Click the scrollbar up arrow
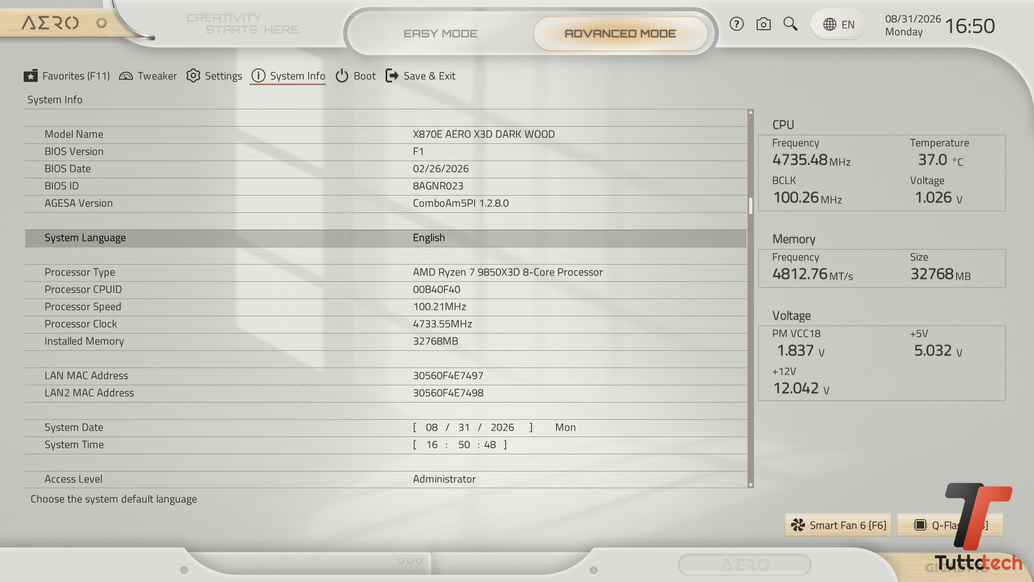1034x582 pixels. click(750, 112)
